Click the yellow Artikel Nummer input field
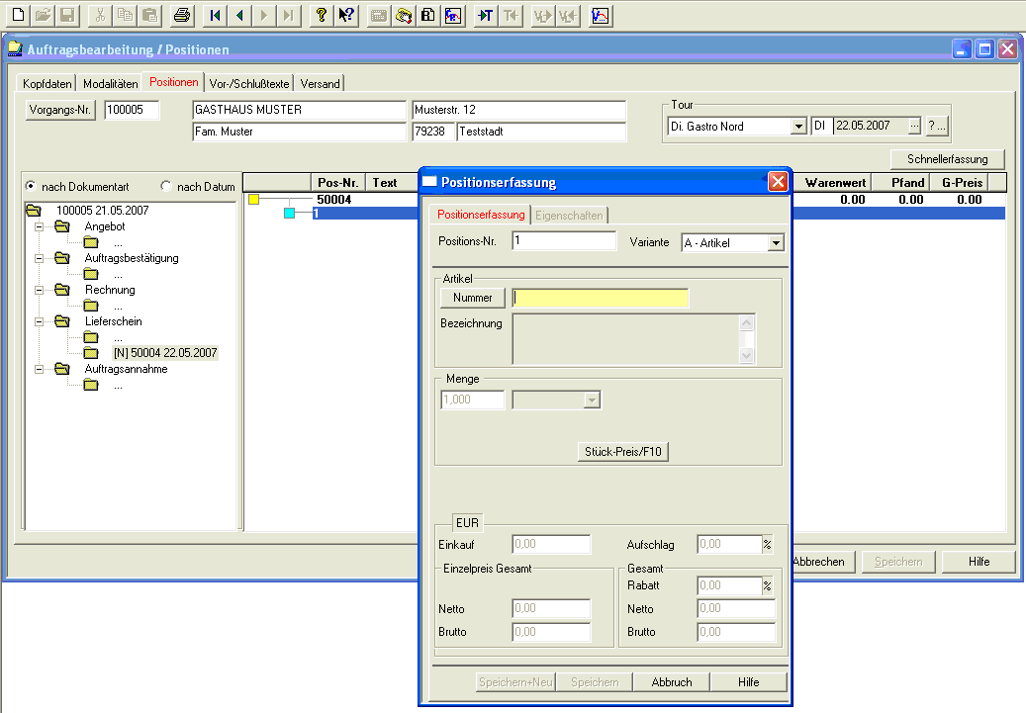The width and height of the screenshot is (1026, 713). [x=600, y=298]
